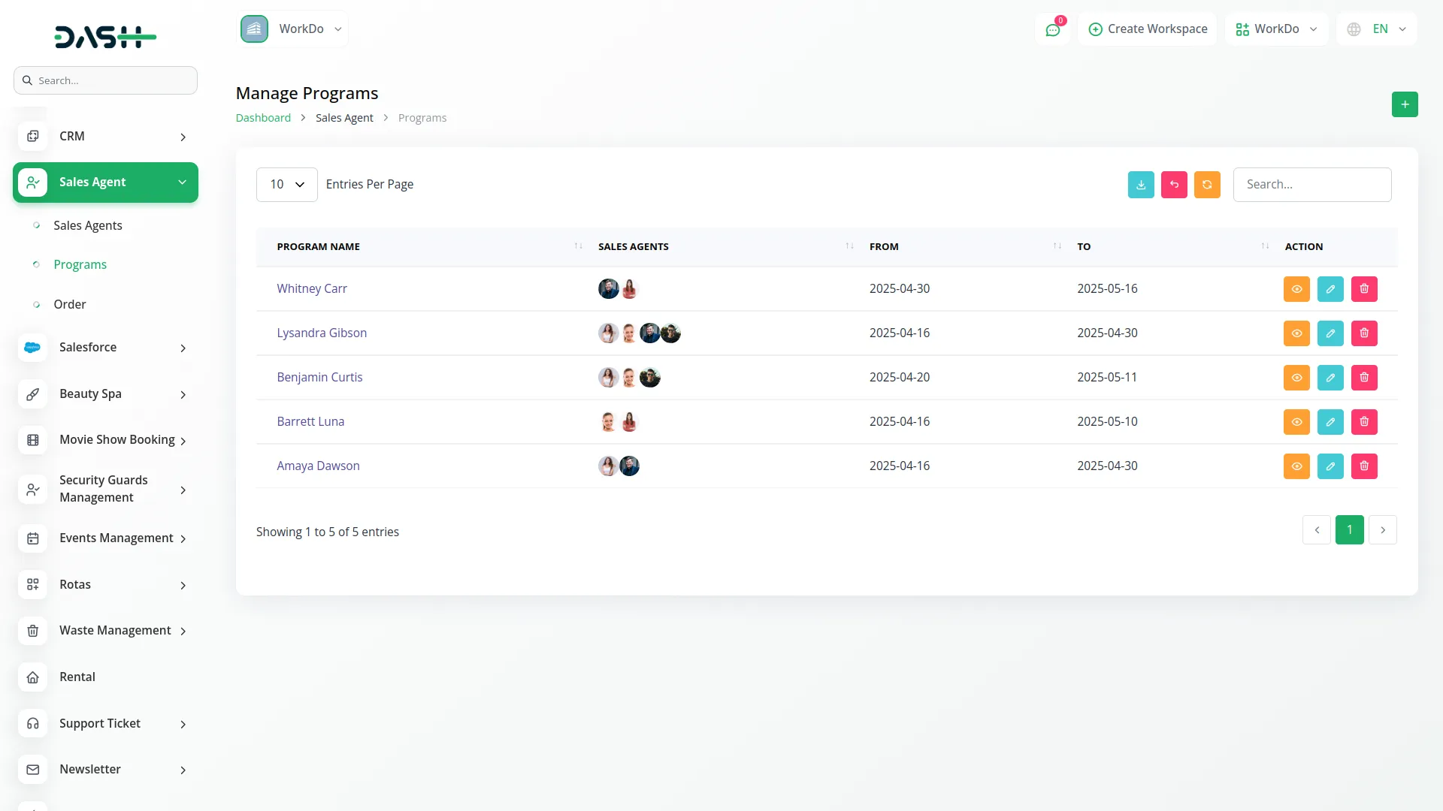Click the green add program plus button
This screenshot has height=811, width=1443.
(x=1404, y=104)
